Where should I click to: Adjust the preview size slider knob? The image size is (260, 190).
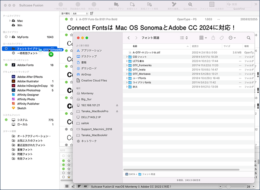(228, 186)
